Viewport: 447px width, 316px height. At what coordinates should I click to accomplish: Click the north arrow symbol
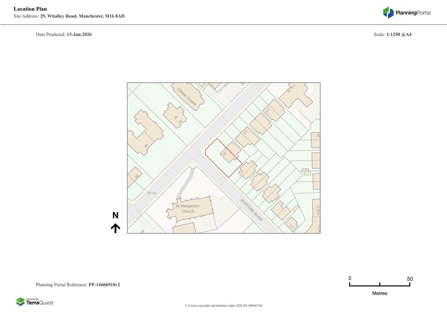tap(115, 228)
